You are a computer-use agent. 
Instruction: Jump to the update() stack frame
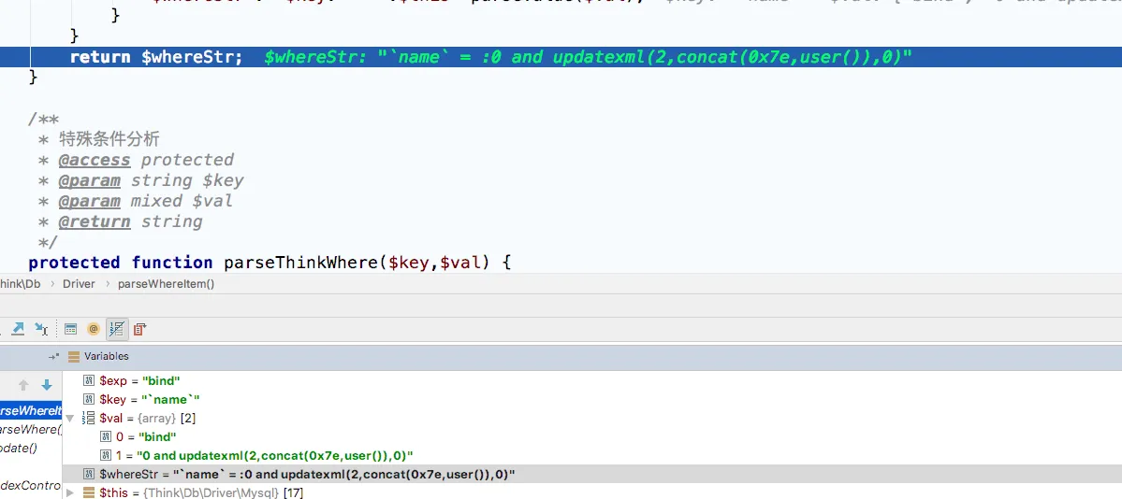pyautogui.click(x=19, y=448)
